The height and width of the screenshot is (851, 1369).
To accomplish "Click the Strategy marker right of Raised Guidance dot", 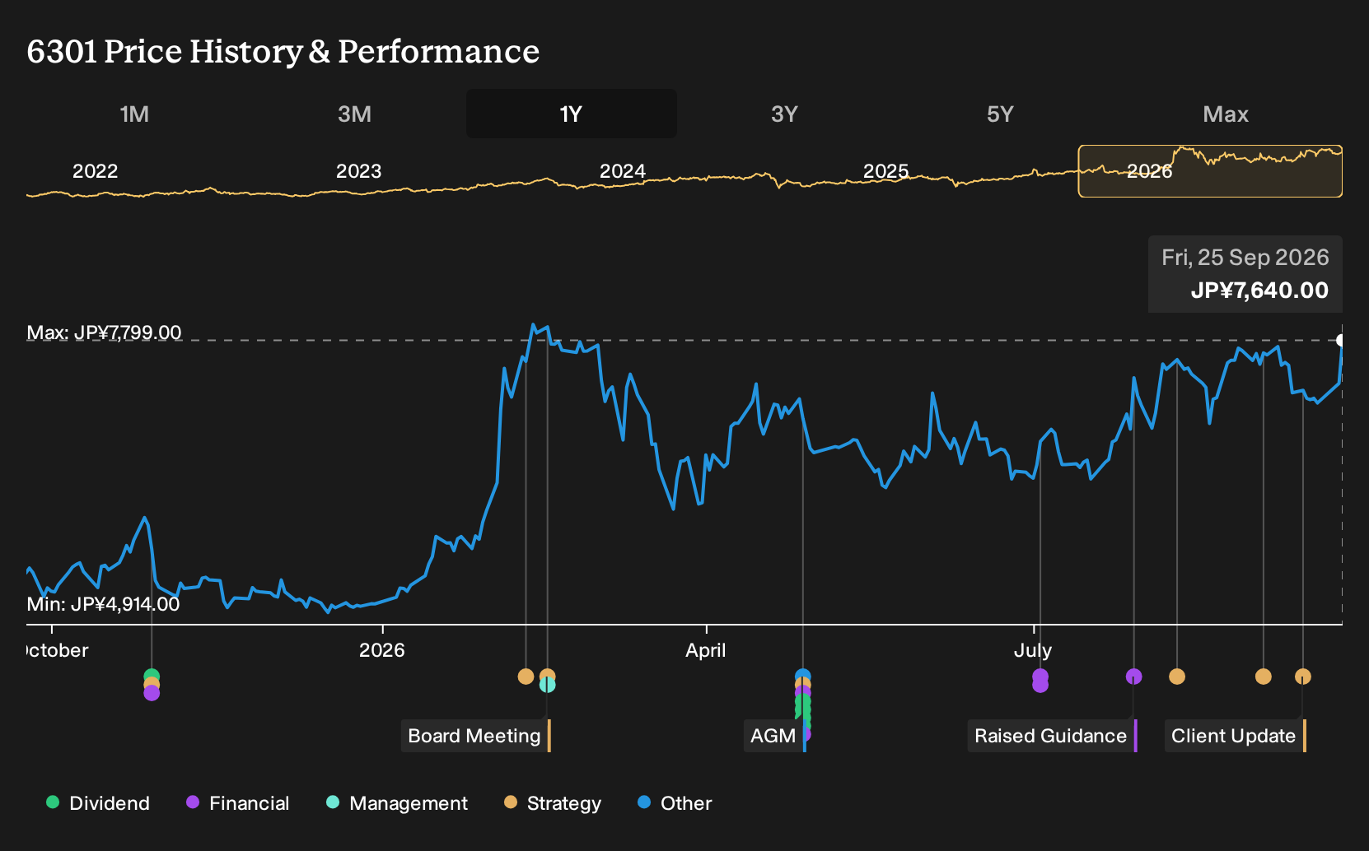I will [1177, 677].
